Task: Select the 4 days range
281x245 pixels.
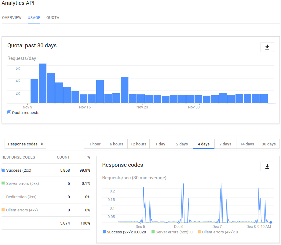Action: (x=204, y=144)
